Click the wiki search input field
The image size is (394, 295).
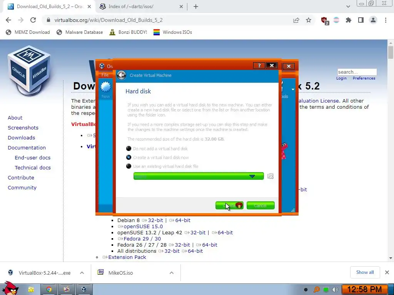[x=357, y=72]
